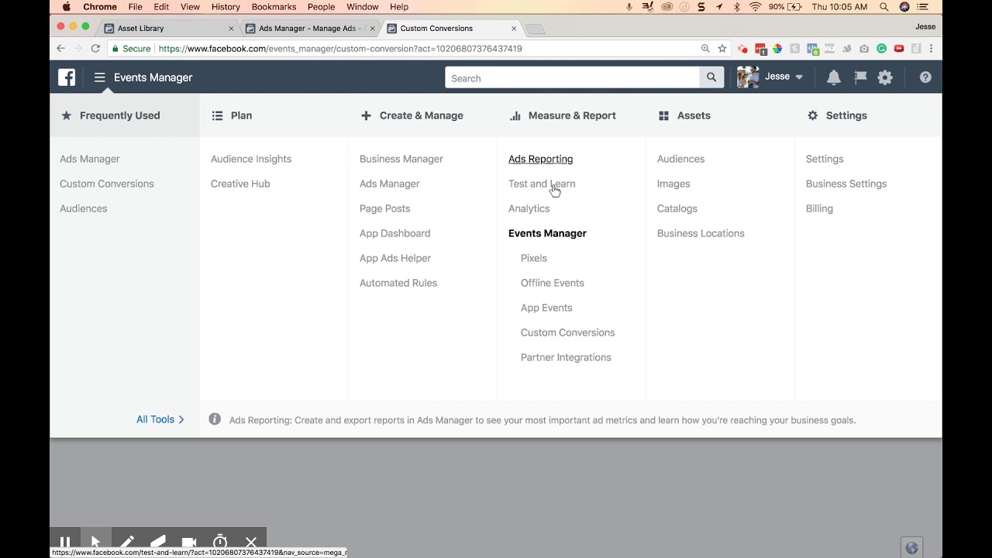This screenshot has height=558, width=992.
Task: Select the pencil tool in recording toolbar
Action: pos(127,542)
